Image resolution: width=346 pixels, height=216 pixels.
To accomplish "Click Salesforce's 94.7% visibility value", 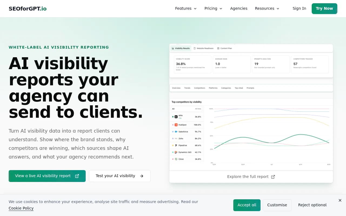I will coord(198,132).
